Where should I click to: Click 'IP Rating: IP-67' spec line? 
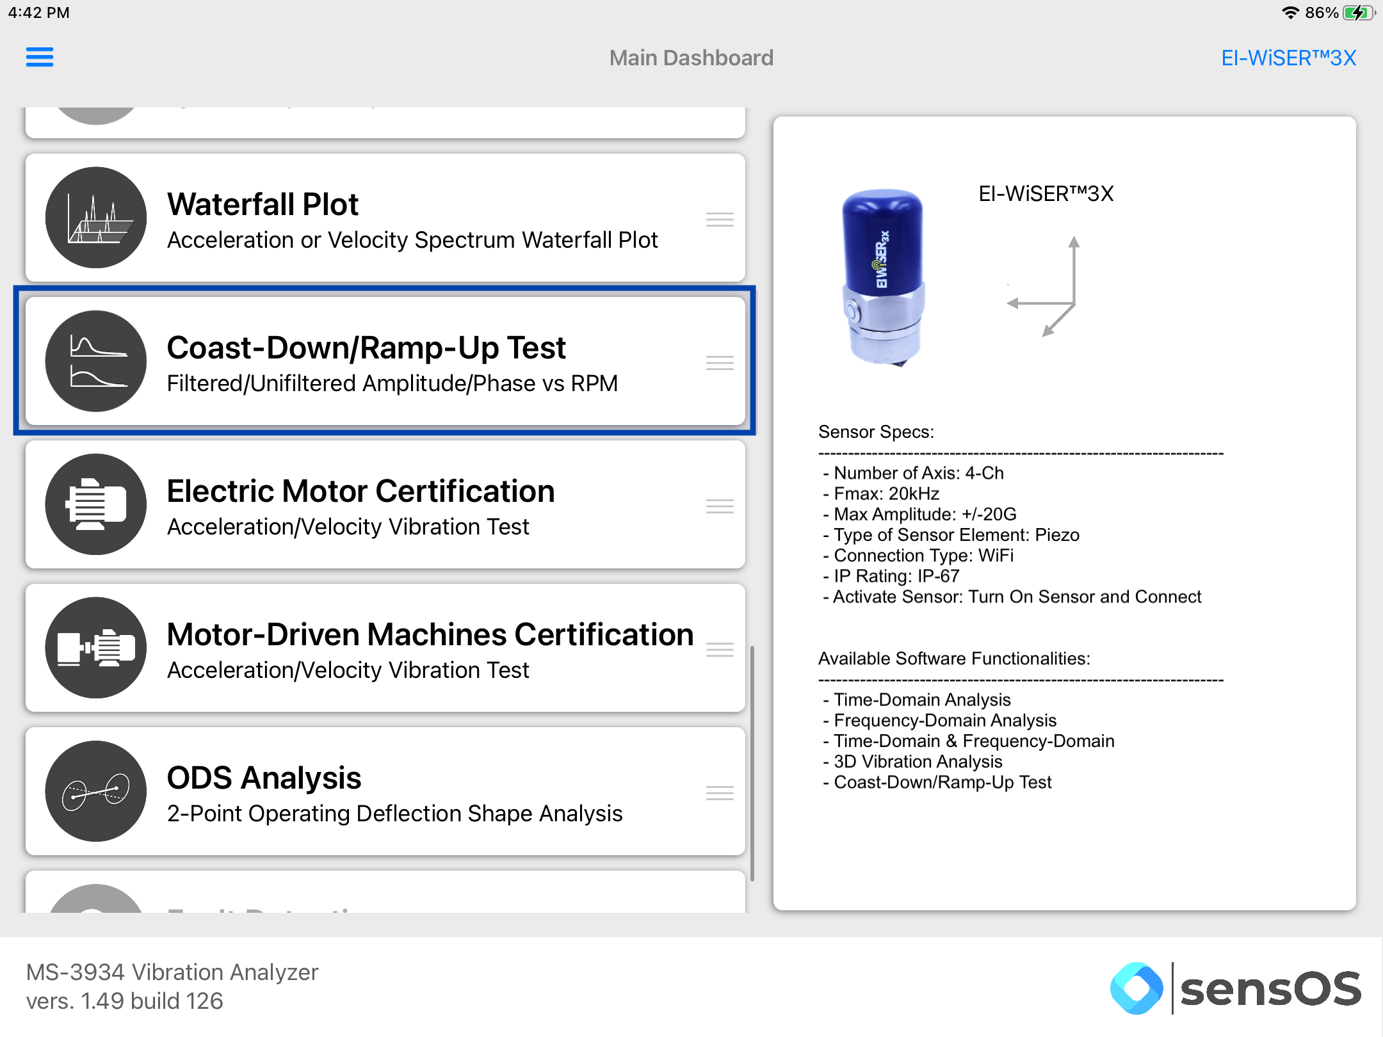[x=891, y=576]
